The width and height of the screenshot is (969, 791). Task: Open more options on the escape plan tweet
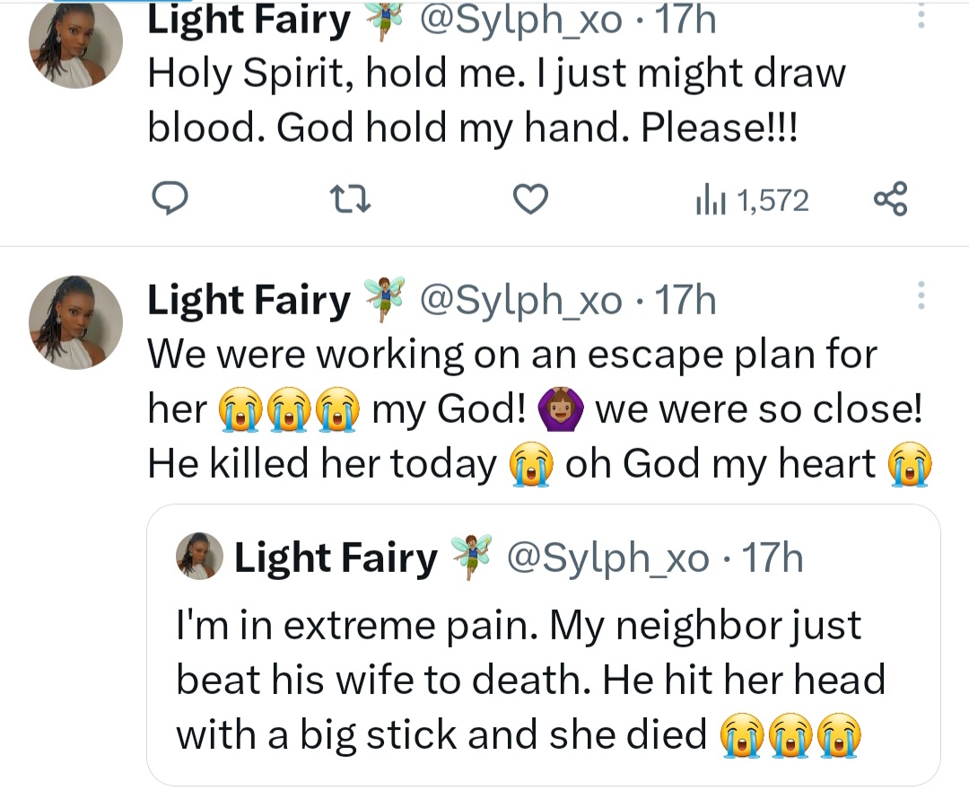[921, 295]
